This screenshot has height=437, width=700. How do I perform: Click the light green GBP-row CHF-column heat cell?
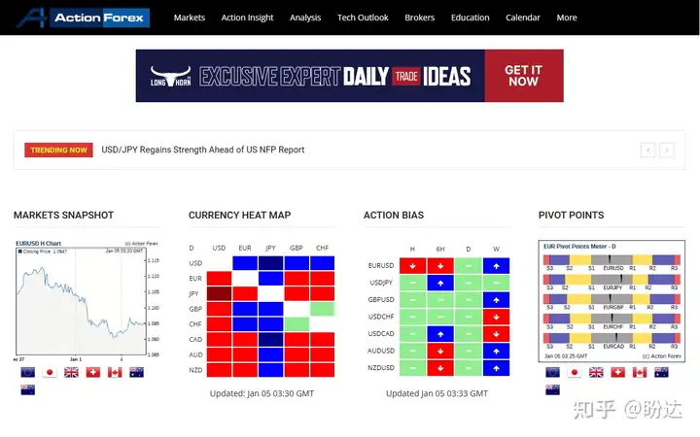[x=323, y=309]
